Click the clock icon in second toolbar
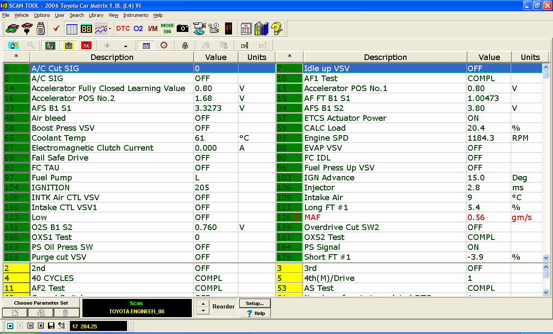 (x=164, y=45)
